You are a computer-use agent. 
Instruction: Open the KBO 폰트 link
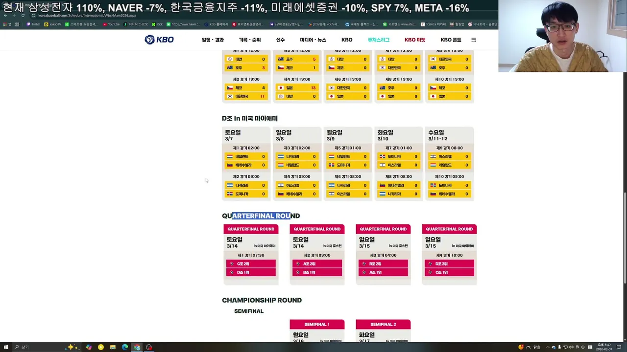(451, 40)
